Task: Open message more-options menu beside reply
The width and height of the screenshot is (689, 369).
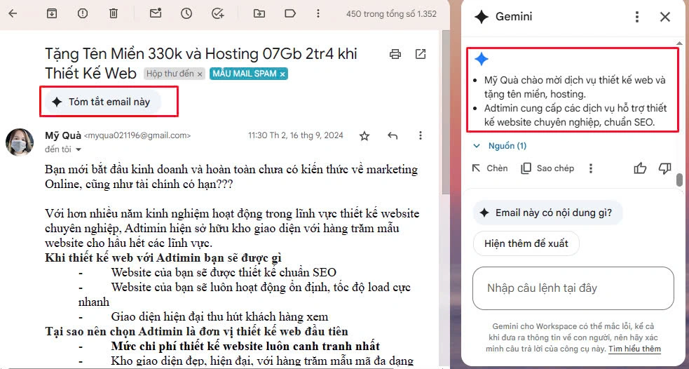Action: point(421,135)
